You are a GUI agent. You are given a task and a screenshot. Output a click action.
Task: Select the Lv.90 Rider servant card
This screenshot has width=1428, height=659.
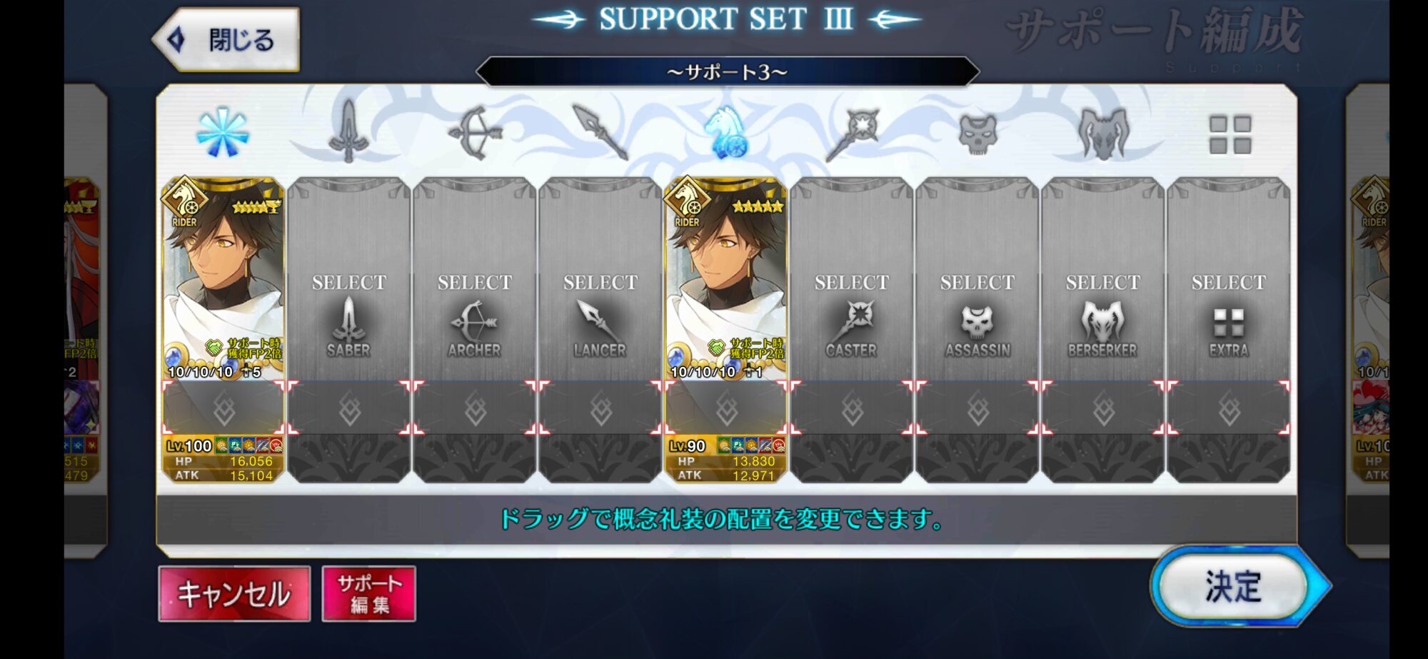click(725, 278)
